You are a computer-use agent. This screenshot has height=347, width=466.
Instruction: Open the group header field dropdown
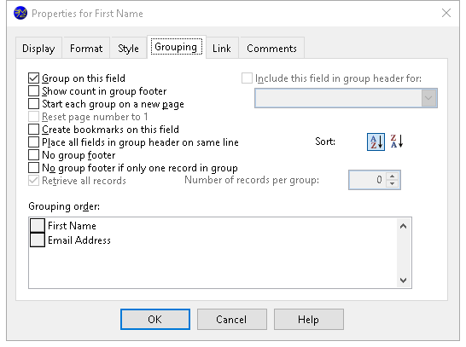pyautogui.click(x=428, y=98)
